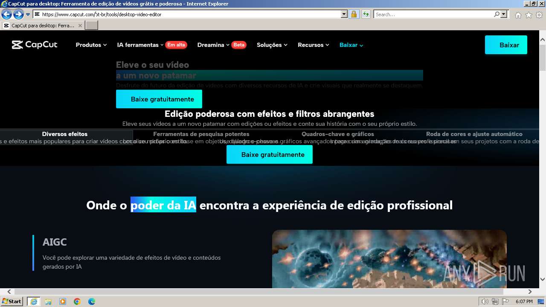The width and height of the screenshot is (546, 307).
Task: Click the vertical scrollbar thumb
Action: [x=543, y=57]
